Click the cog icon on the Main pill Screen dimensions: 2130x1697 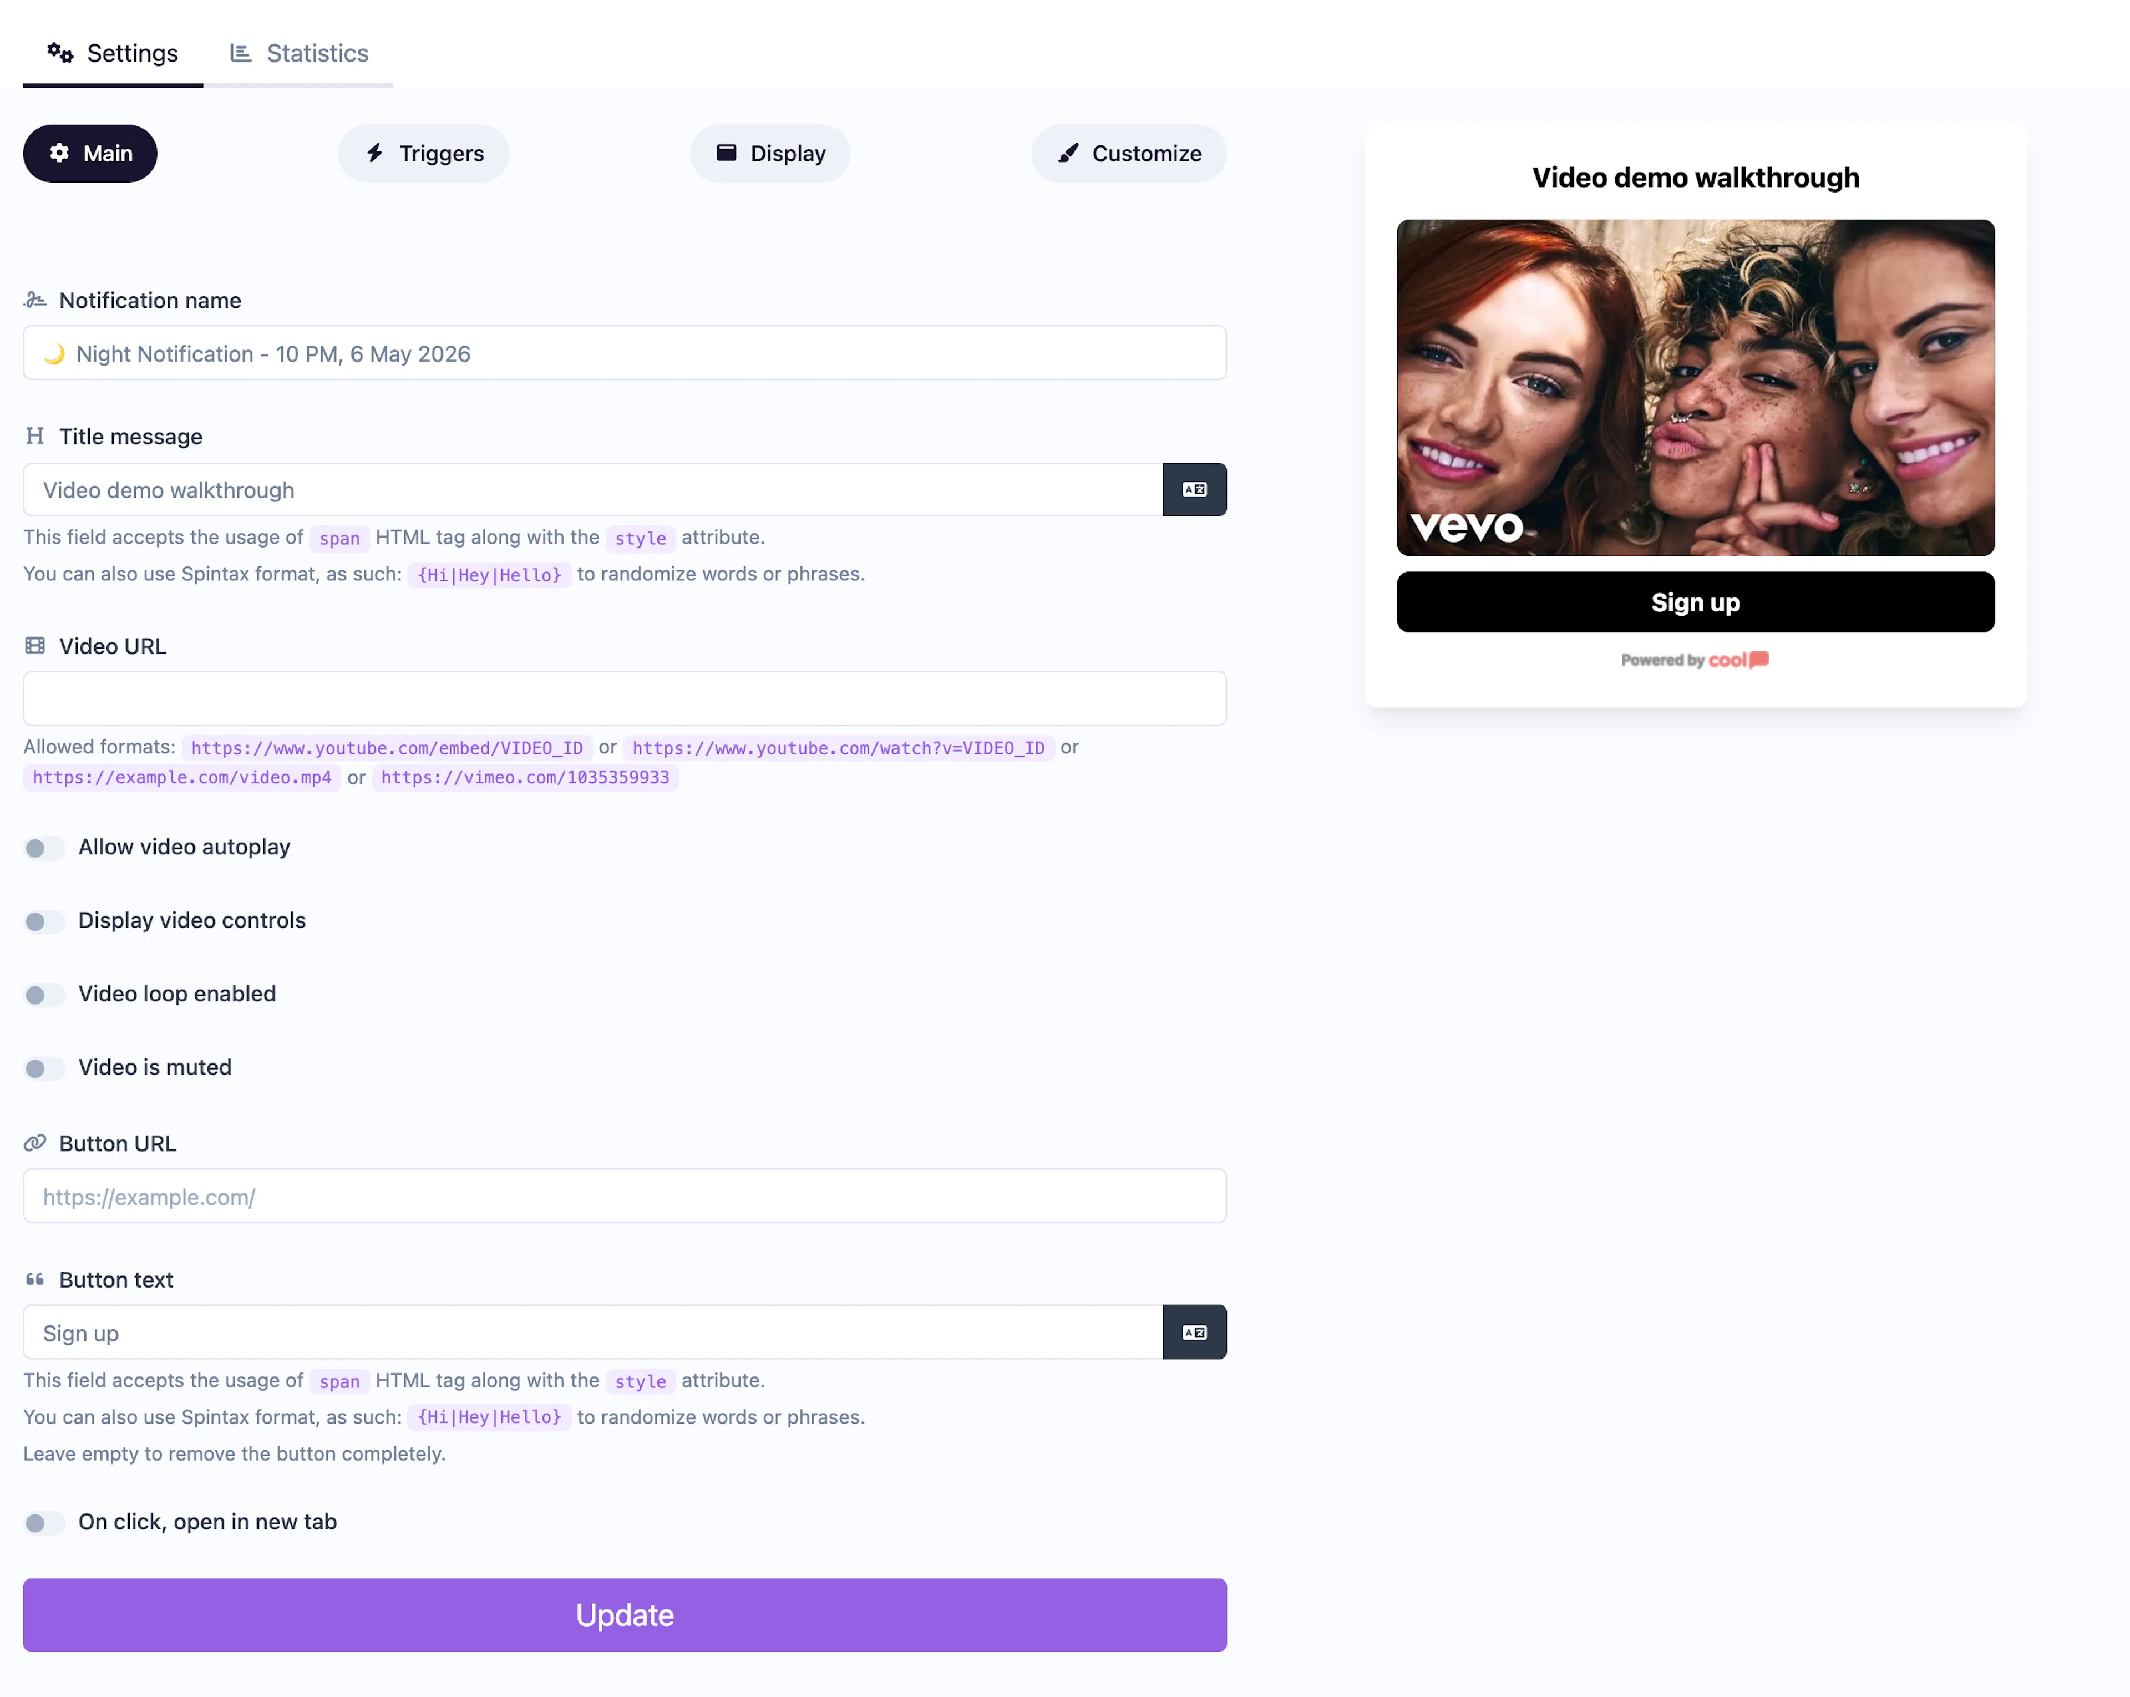[x=59, y=153]
